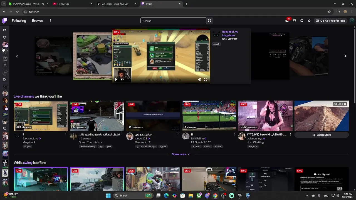Go to next carousel stream
The height and width of the screenshot is (200, 356).
[345, 56]
